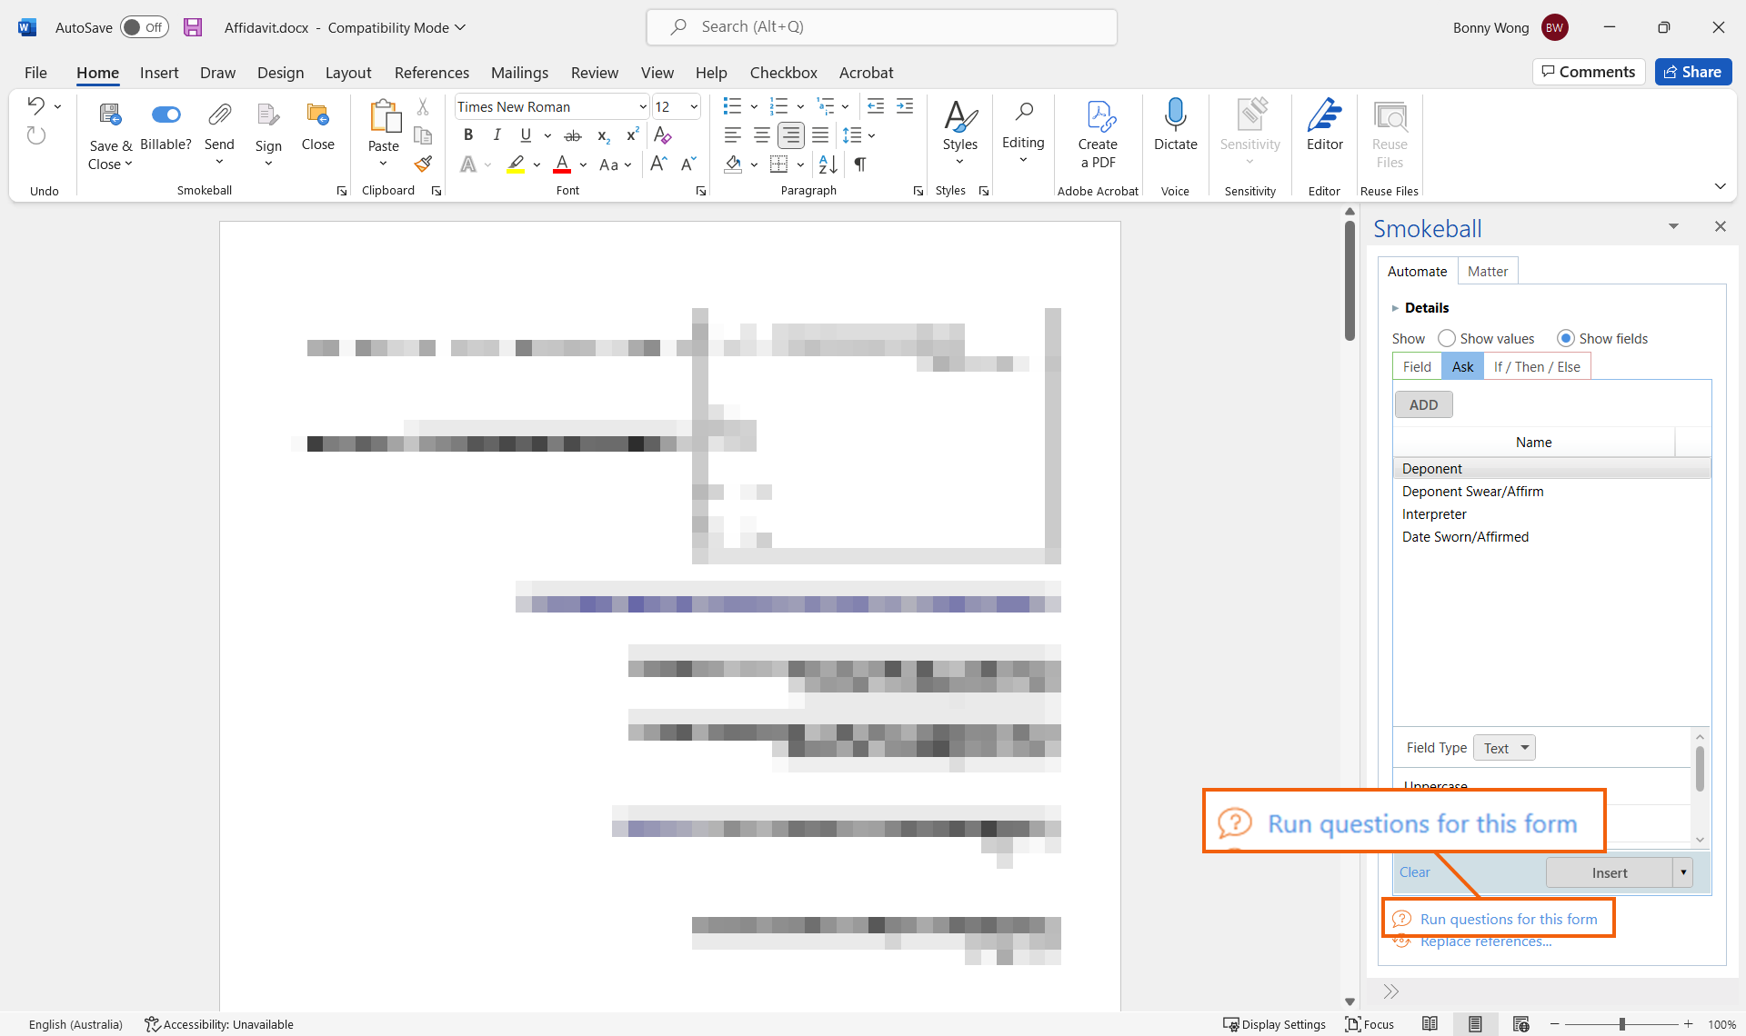The width and height of the screenshot is (1746, 1036).
Task: Switch to the Field tab
Action: click(1417, 366)
